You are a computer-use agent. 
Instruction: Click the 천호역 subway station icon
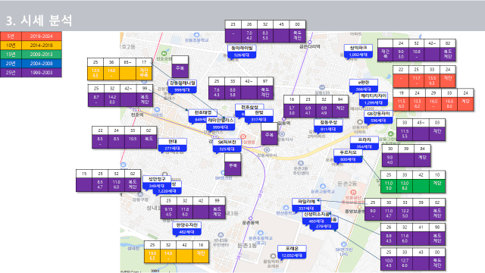[136, 110]
